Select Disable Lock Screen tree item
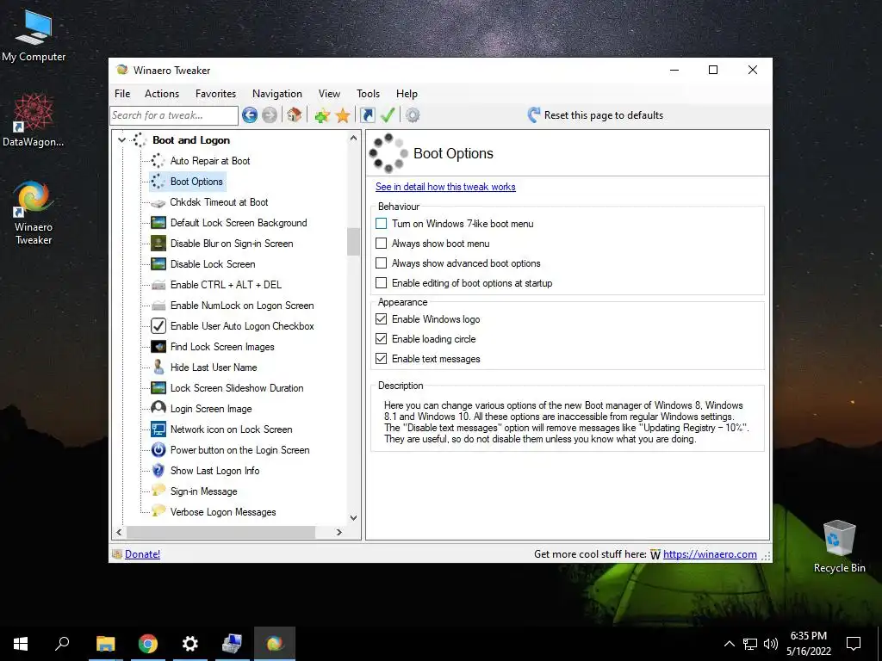 [x=213, y=264]
